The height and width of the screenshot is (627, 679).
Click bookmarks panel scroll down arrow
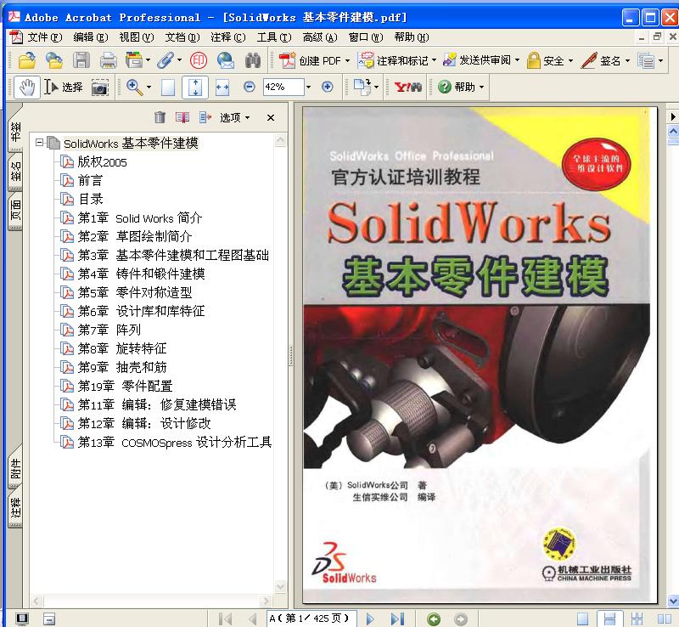(280, 587)
